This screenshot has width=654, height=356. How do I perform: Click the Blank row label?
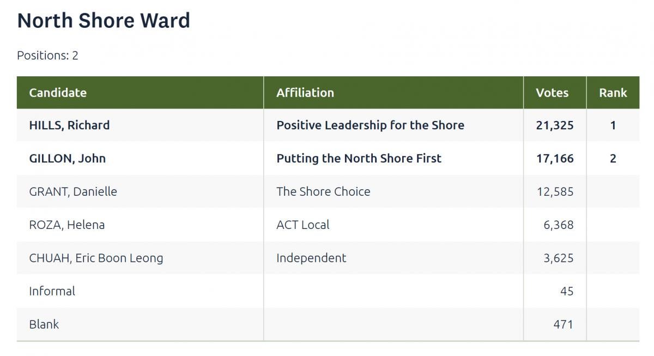(44, 324)
